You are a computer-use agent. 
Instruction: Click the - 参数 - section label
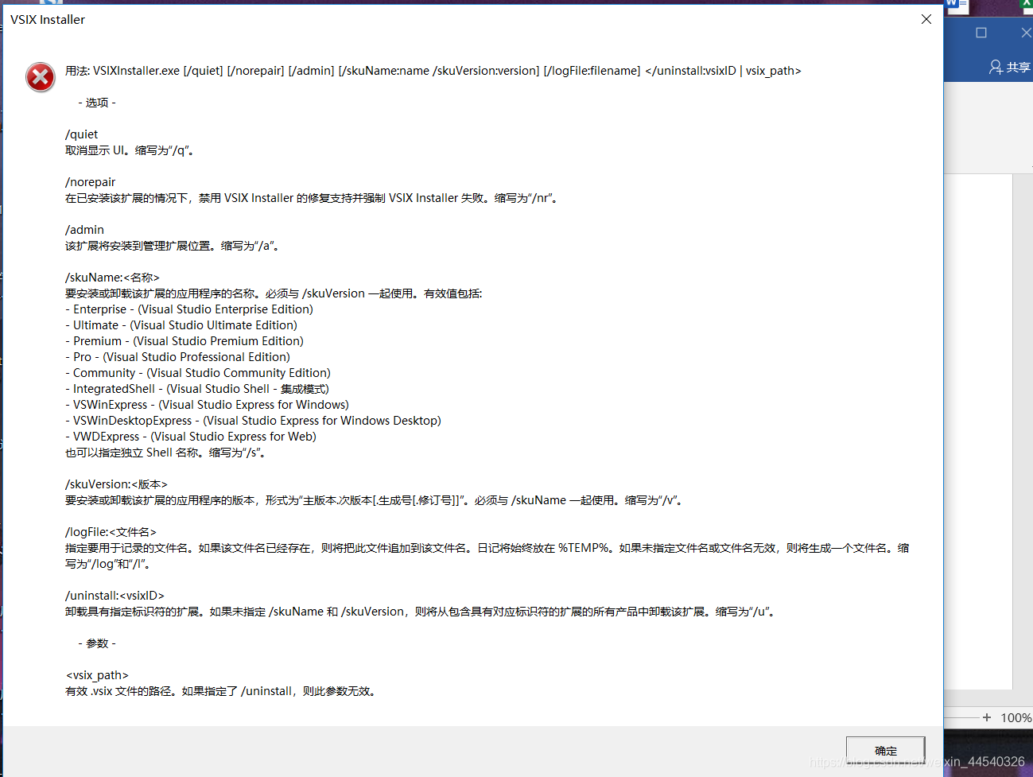[x=97, y=643]
